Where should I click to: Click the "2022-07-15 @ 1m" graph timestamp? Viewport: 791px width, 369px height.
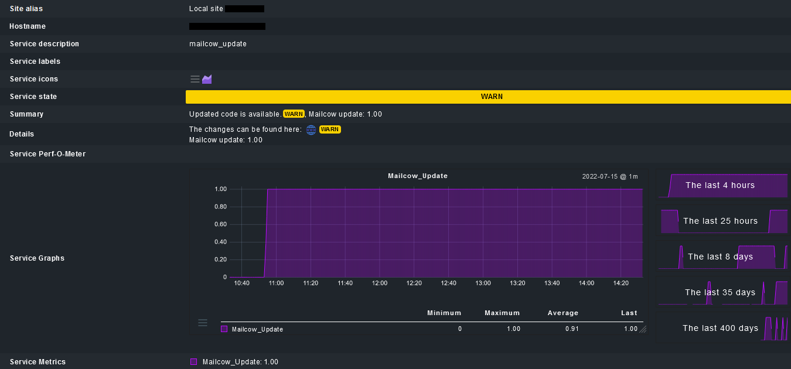(609, 176)
